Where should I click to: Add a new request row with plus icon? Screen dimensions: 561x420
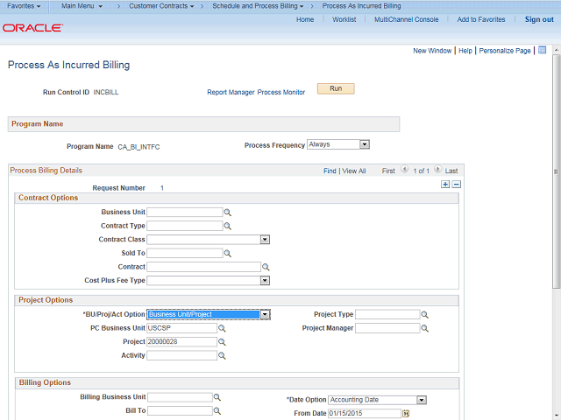(445, 185)
